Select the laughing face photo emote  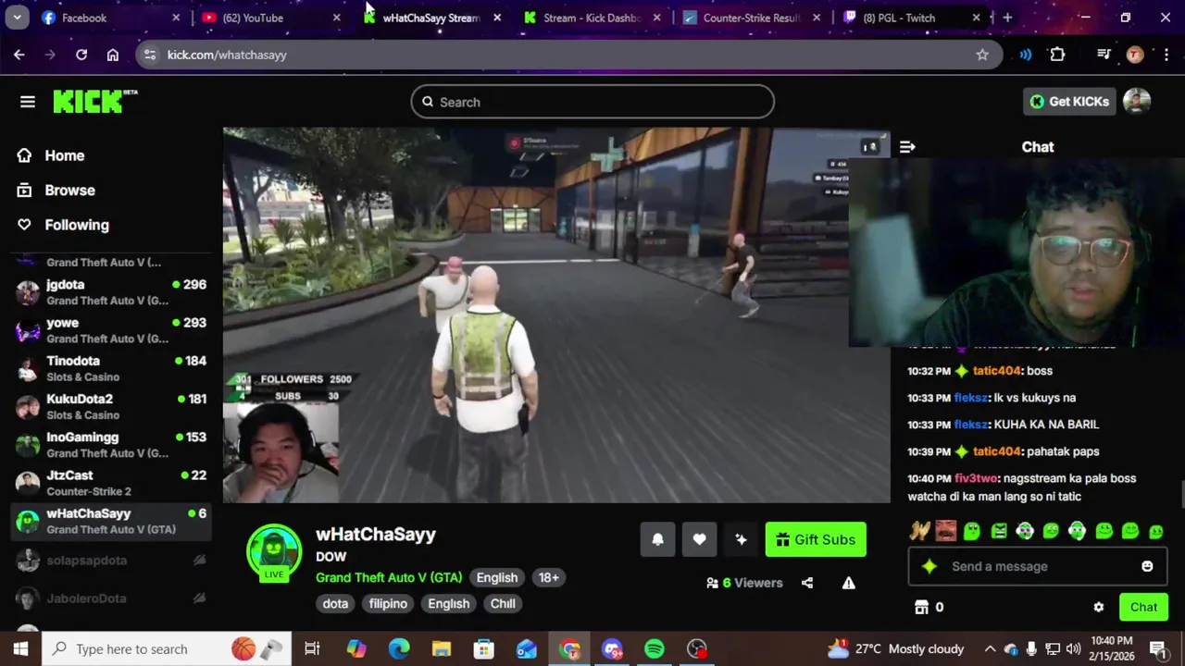click(x=945, y=531)
